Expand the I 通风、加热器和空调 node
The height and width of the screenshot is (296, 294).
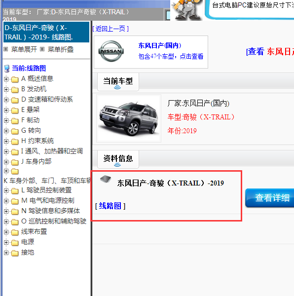(x=6, y=151)
